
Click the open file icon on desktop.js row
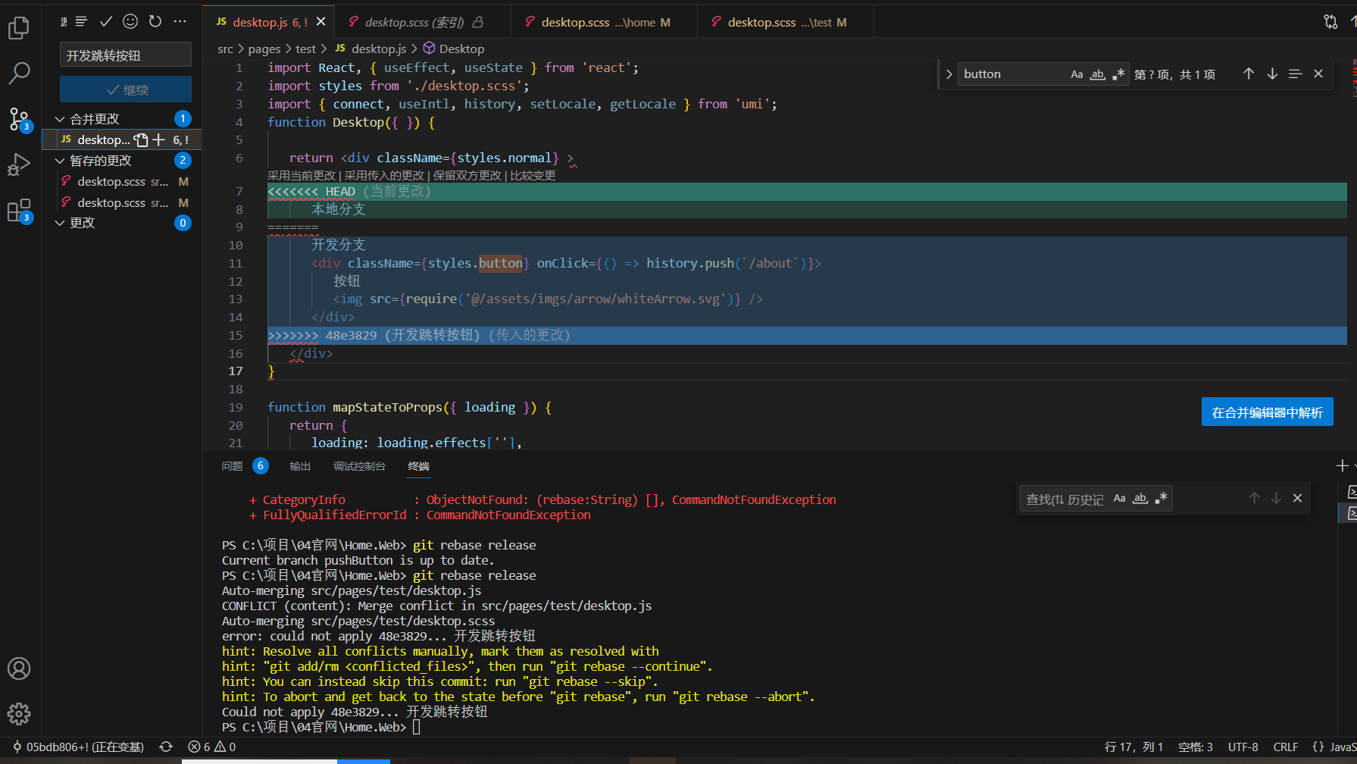pos(141,139)
